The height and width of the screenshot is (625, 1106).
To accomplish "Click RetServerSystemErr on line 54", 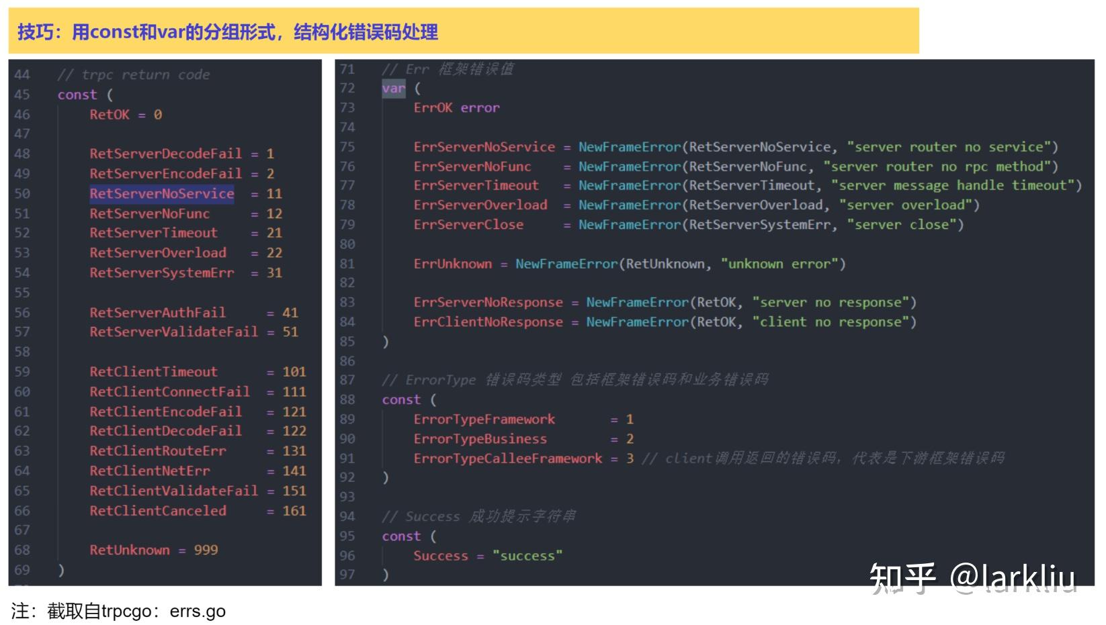I will 162,273.
